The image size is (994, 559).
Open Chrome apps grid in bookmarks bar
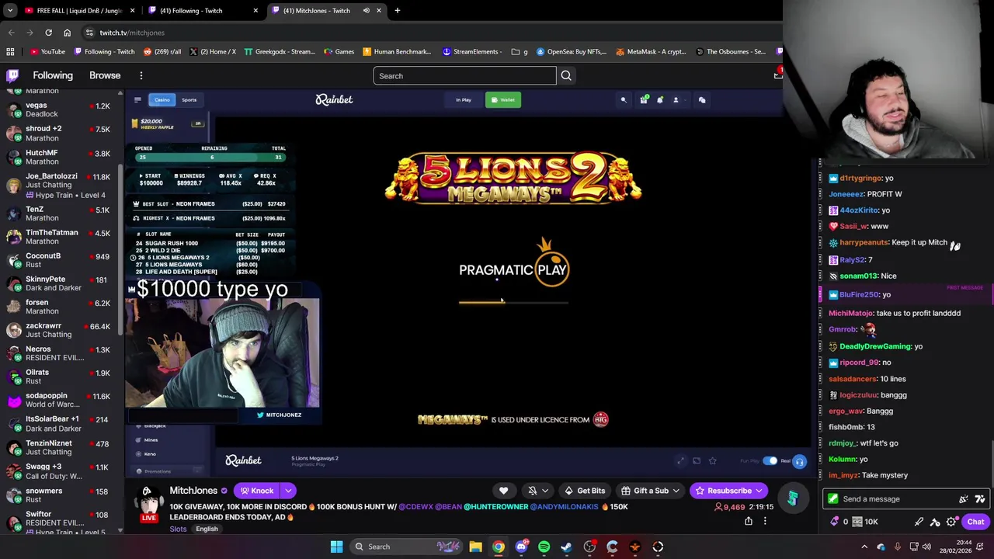(10, 51)
